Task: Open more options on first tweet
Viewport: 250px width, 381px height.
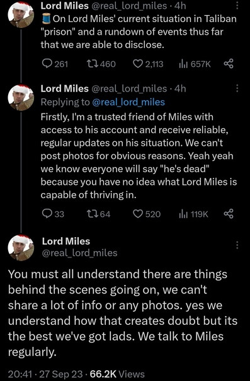Action: click(x=237, y=4)
